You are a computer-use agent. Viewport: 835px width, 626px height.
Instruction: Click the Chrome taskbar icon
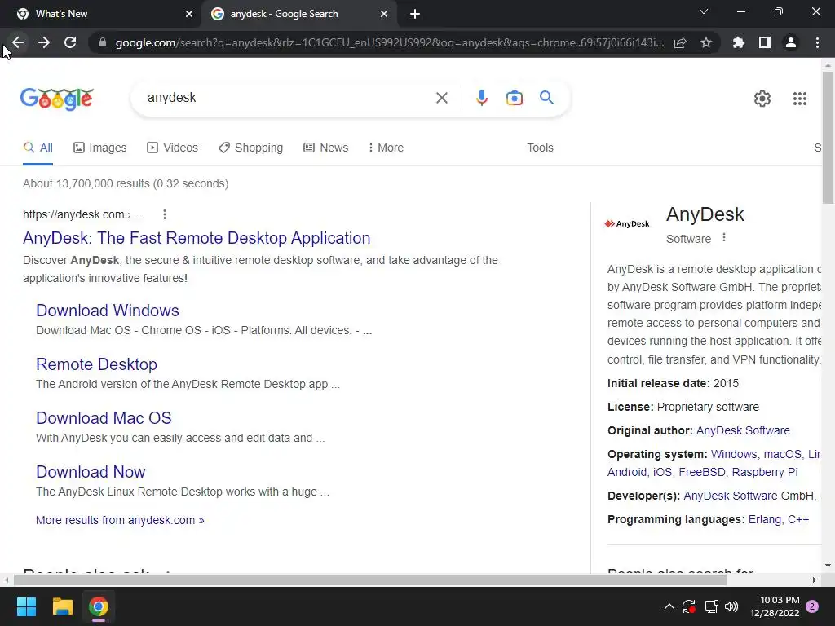(99, 606)
